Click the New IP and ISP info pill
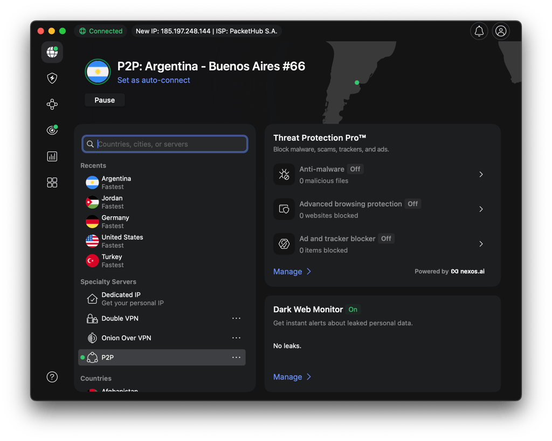552x441 pixels. 206,31
